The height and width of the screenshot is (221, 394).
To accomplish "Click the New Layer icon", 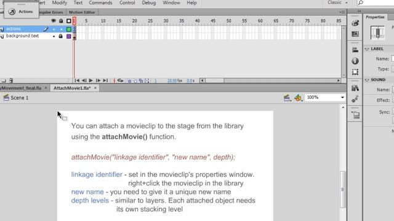I will 4,80.
